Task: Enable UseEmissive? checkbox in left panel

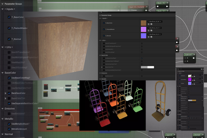Action: (9, 113)
